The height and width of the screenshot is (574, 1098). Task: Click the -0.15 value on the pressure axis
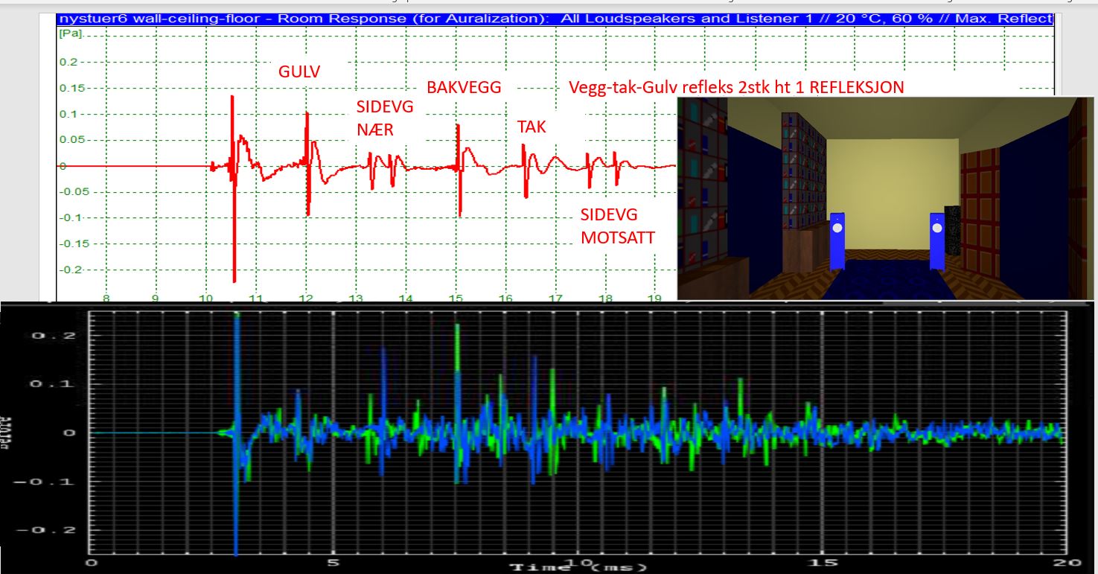tap(73, 243)
